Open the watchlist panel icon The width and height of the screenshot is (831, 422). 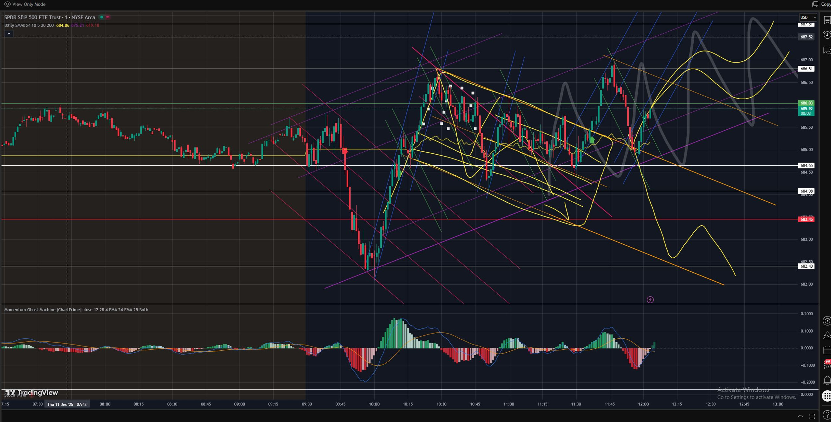click(x=827, y=20)
